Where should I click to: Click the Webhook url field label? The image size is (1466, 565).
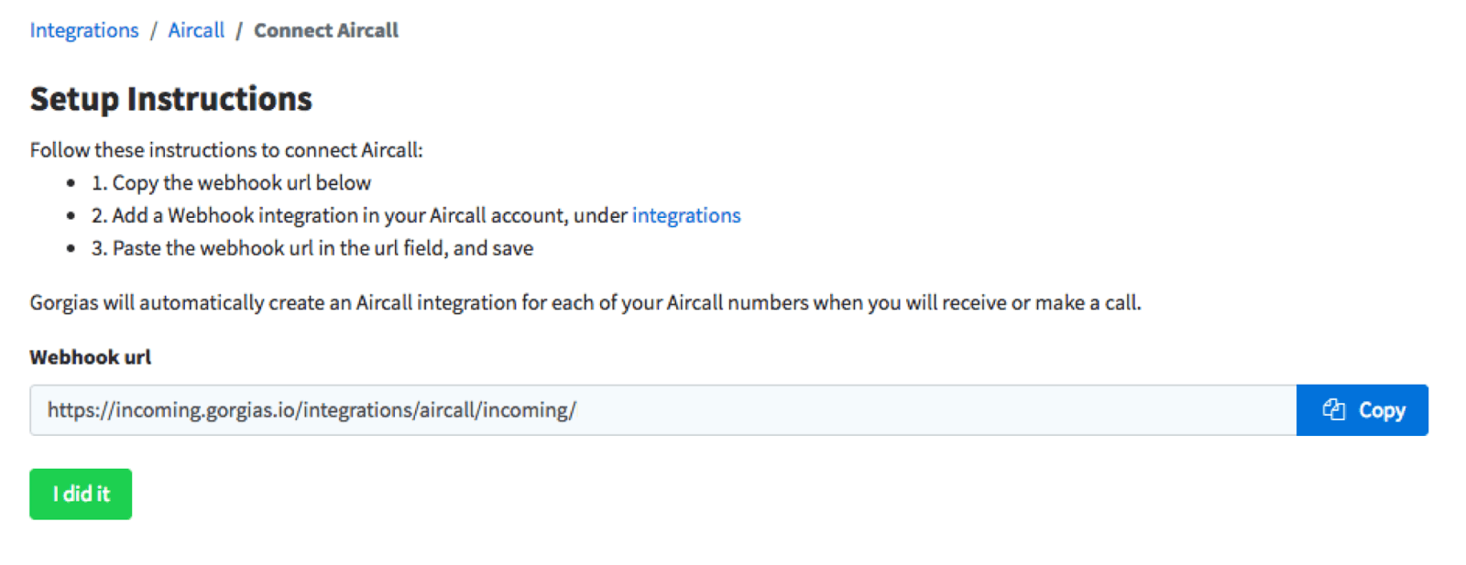pyautogui.click(x=90, y=356)
